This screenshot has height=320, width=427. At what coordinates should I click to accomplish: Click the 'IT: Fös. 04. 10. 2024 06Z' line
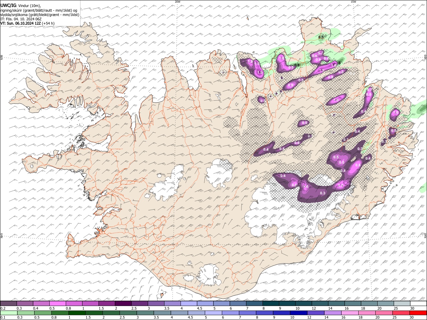tap(21, 19)
